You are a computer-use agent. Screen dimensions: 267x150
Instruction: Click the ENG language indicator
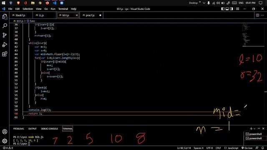coord(241,3)
